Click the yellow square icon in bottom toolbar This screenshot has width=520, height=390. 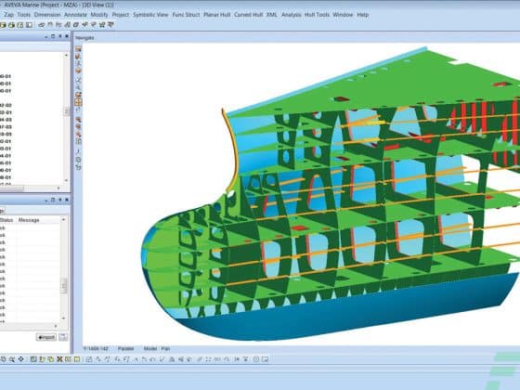[76, 359]
